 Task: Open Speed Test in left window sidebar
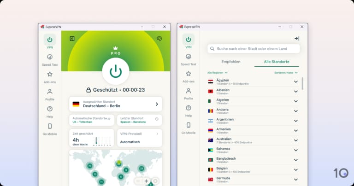pos(50,57)
